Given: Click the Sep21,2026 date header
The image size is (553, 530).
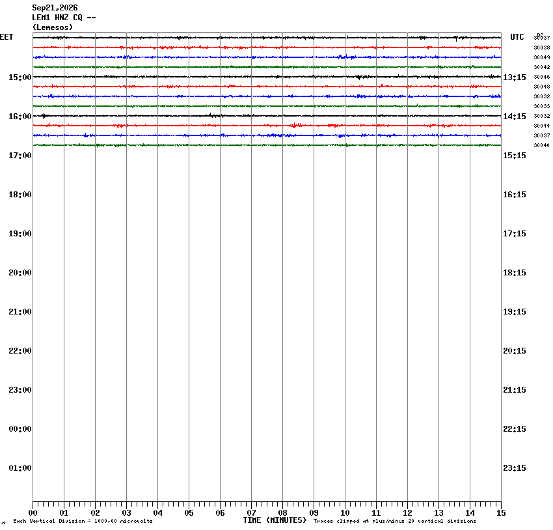Looking at the screenshot, I should pos(55,8).
